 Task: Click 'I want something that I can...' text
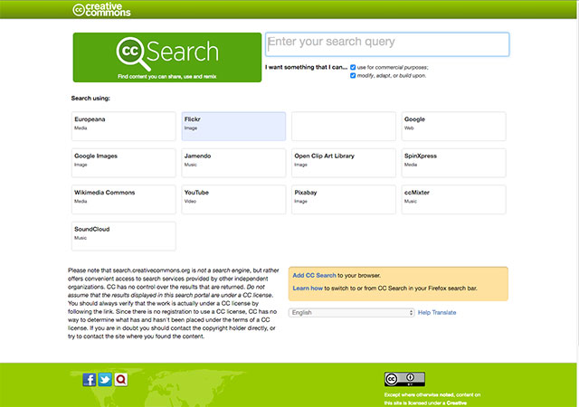tap(306, 67)
